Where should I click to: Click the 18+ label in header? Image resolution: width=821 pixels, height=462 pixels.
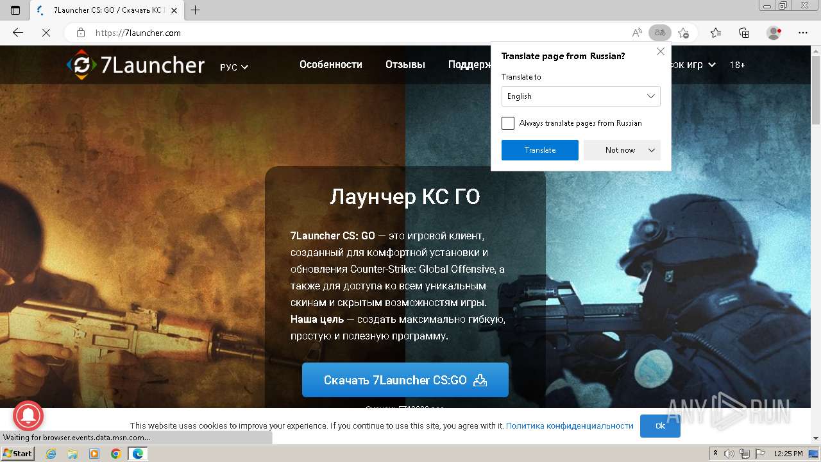(738, 65)
